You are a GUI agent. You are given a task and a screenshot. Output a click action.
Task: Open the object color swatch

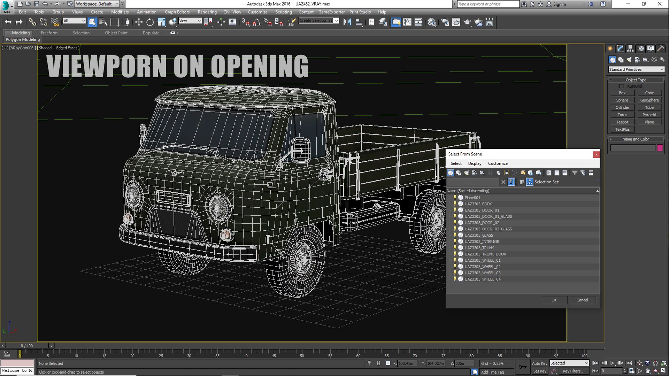tap(660, 148)
